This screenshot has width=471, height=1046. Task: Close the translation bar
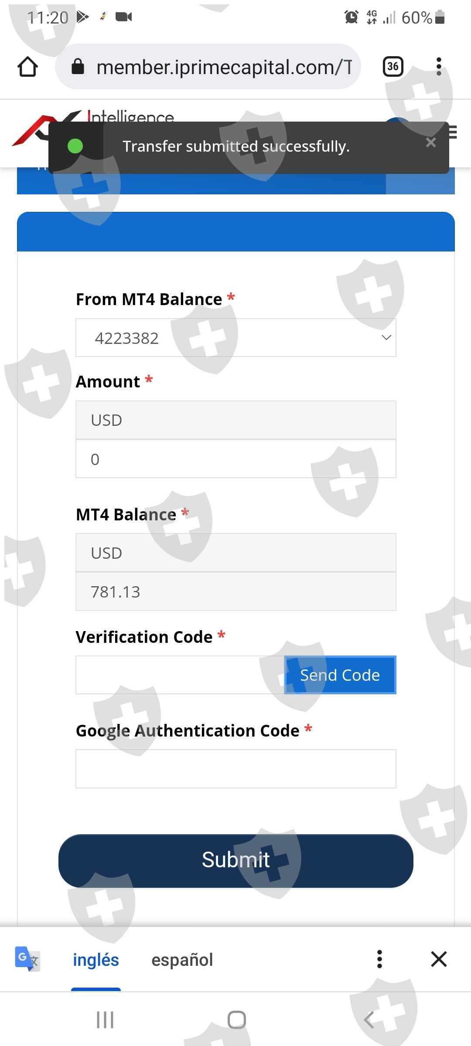[439, 959]
